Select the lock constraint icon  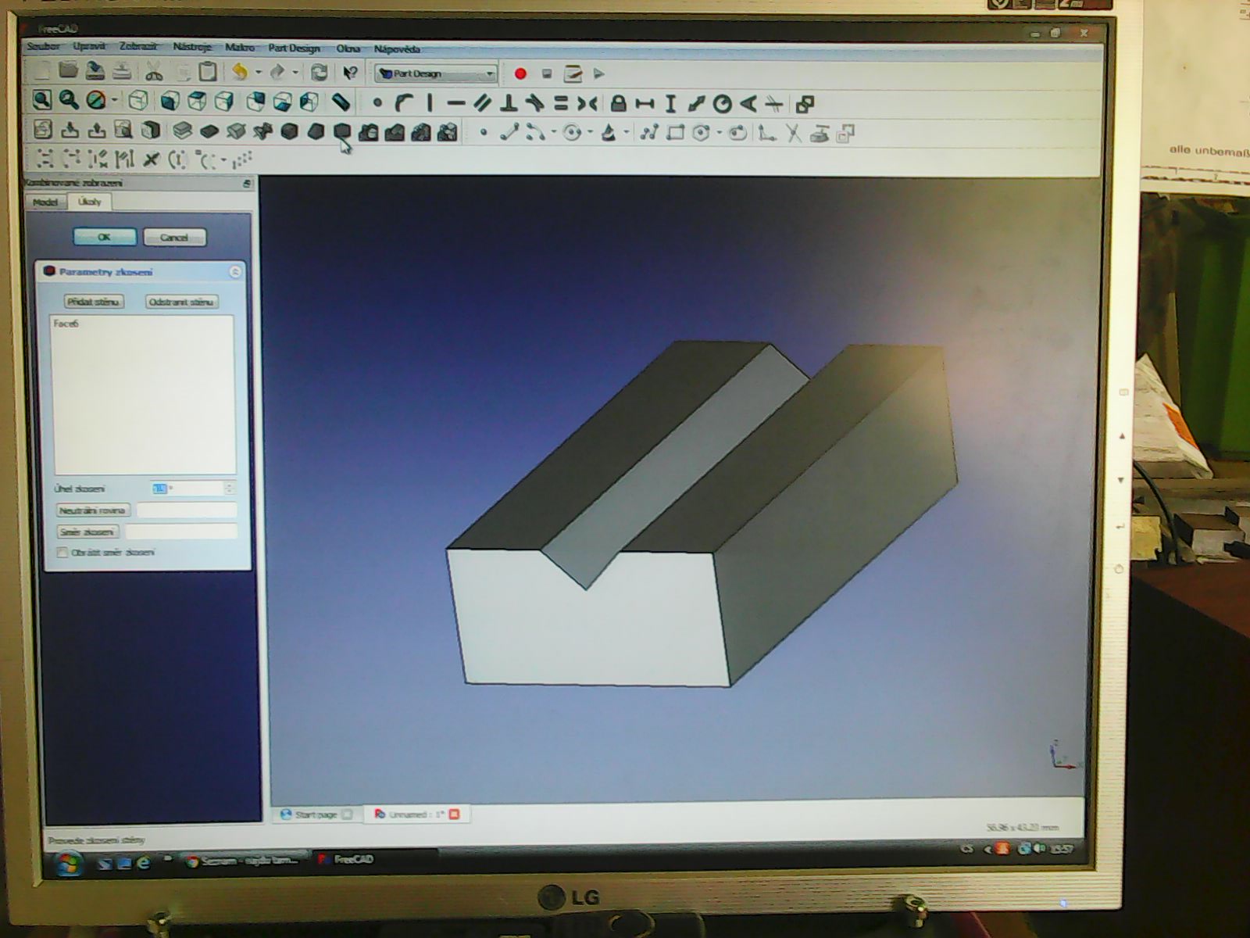pos(618,103)
